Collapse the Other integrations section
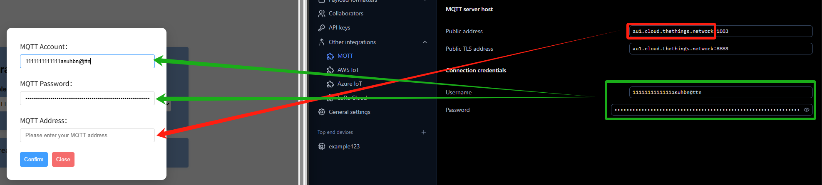 pos(425,42)
